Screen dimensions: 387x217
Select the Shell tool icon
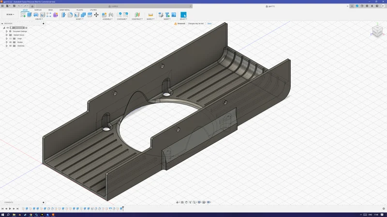point(77,15)
